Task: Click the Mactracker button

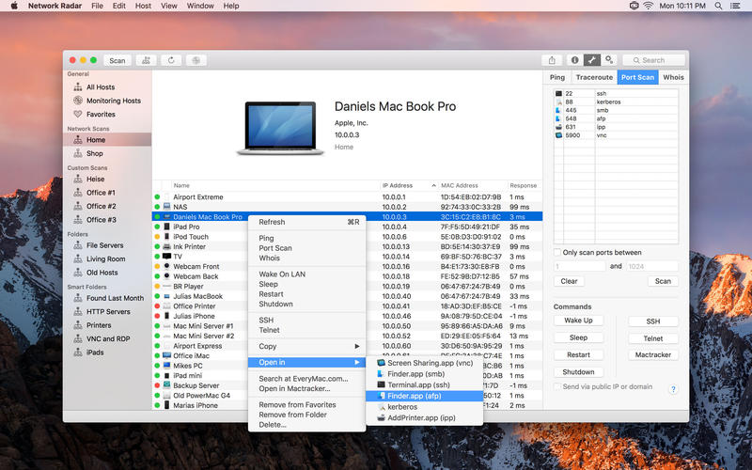Action: tap(652, 354)
